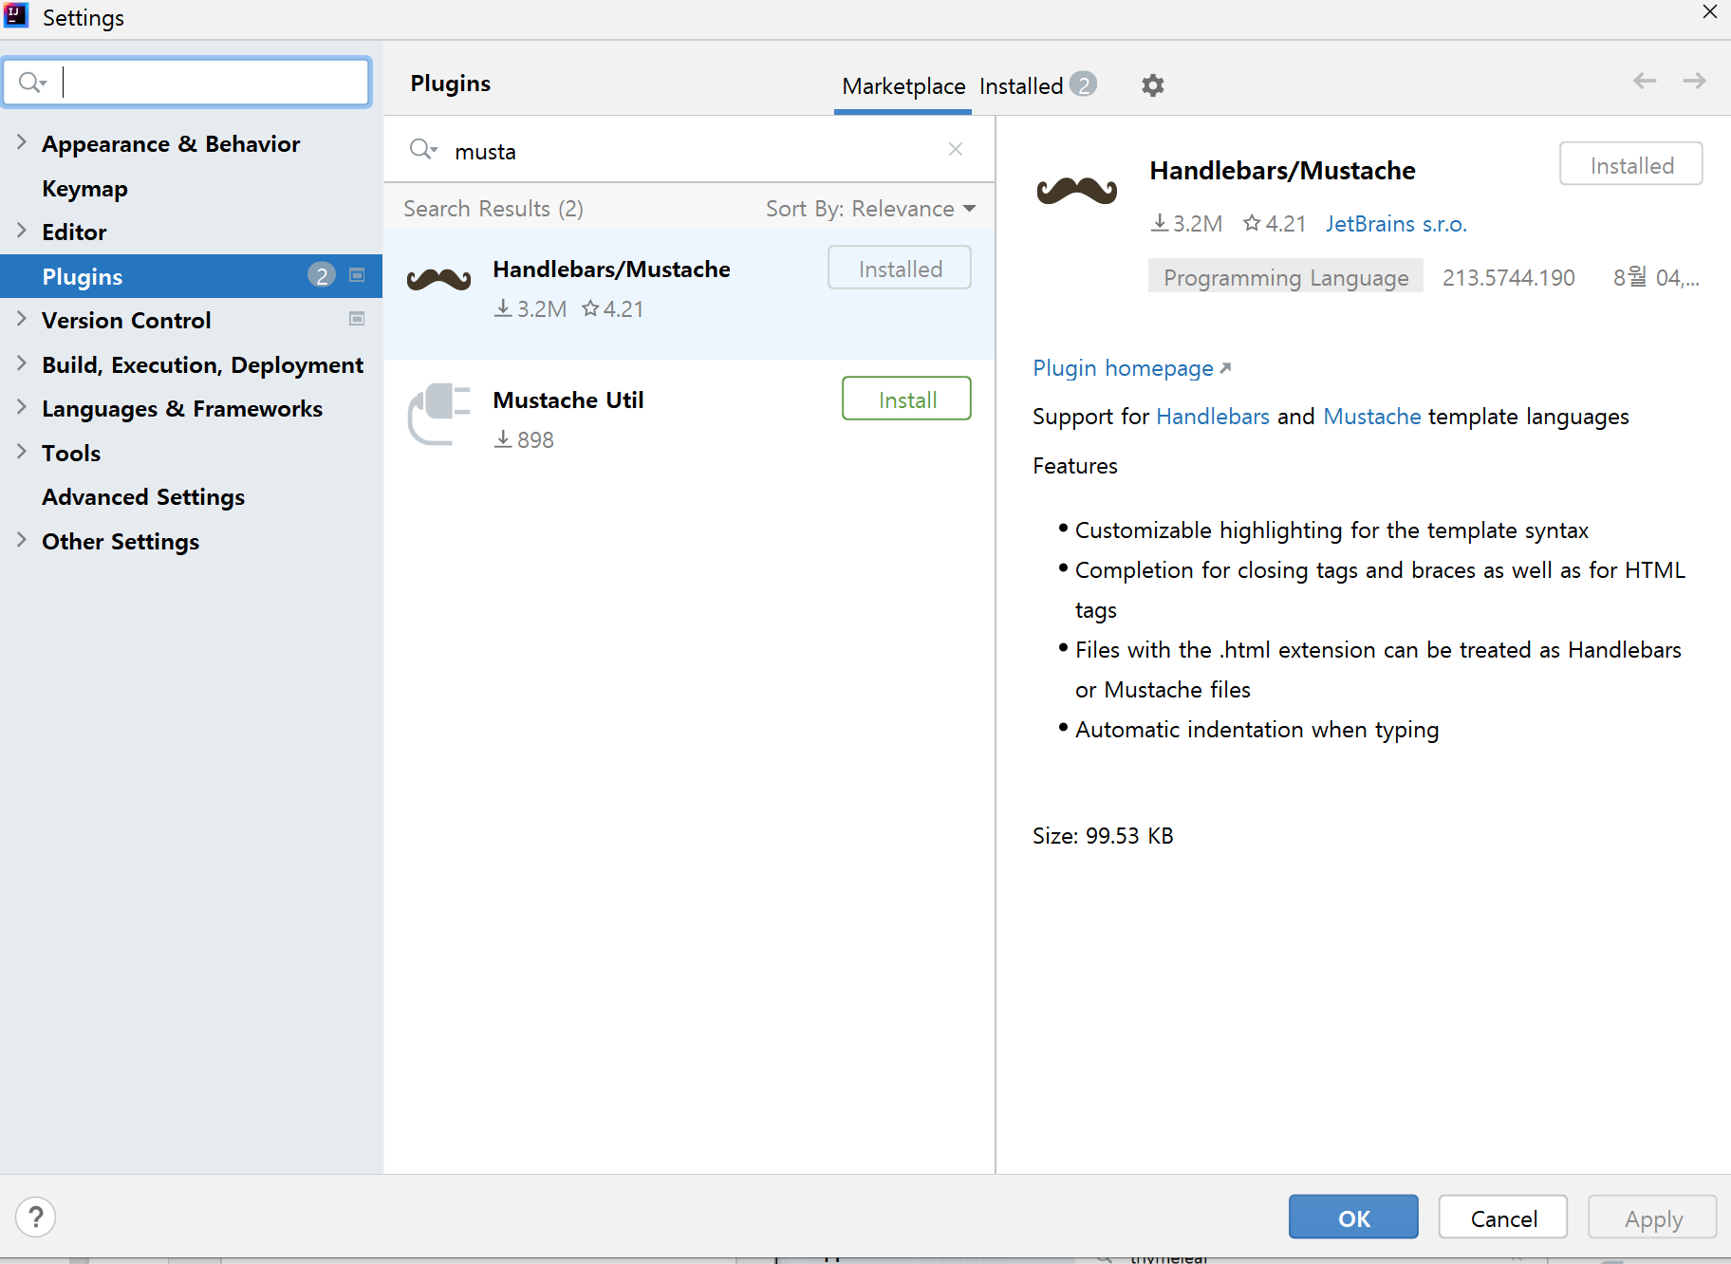Confirm with the OK button
Image resolution: width=1731 pixels, height=1264 pixels.
[x=1353, y=1217]
